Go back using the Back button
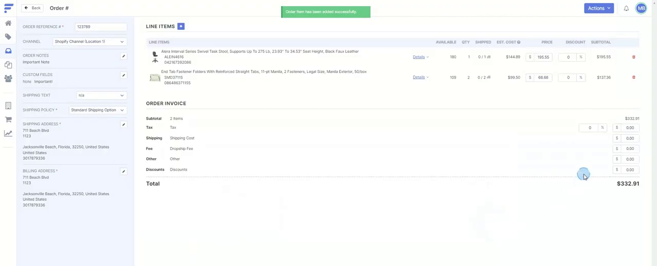This screenshot has height=266, width=657. click(32, 8)
